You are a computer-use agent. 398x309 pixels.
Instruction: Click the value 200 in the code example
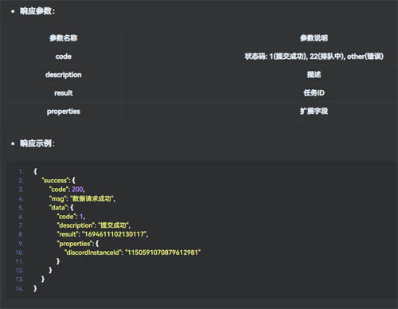pos(77,190)
